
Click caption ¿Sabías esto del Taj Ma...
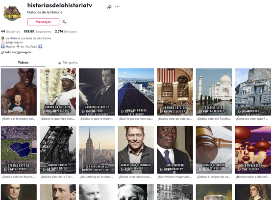coord(214,119)
